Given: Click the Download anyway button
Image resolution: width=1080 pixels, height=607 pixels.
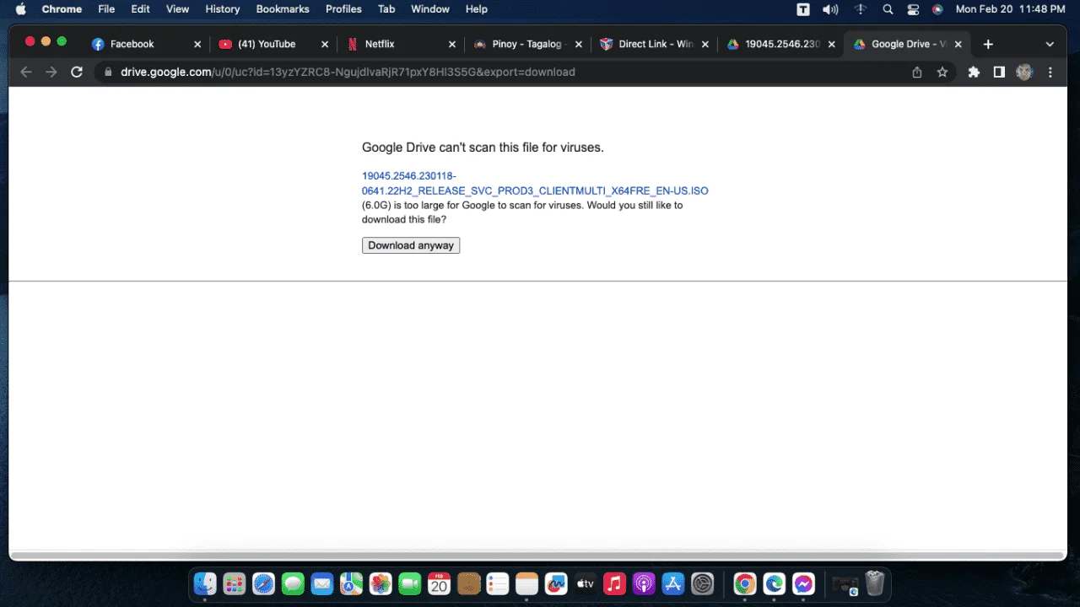Looking at the screenshot, I should click(411, 245).
